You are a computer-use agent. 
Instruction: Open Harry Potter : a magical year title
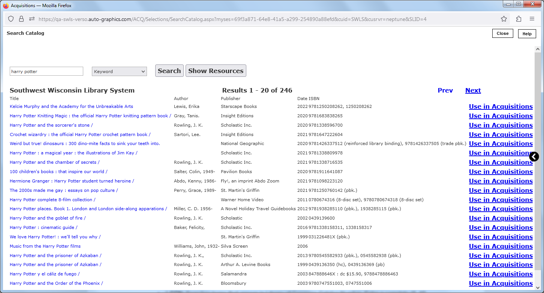(73, 153)
